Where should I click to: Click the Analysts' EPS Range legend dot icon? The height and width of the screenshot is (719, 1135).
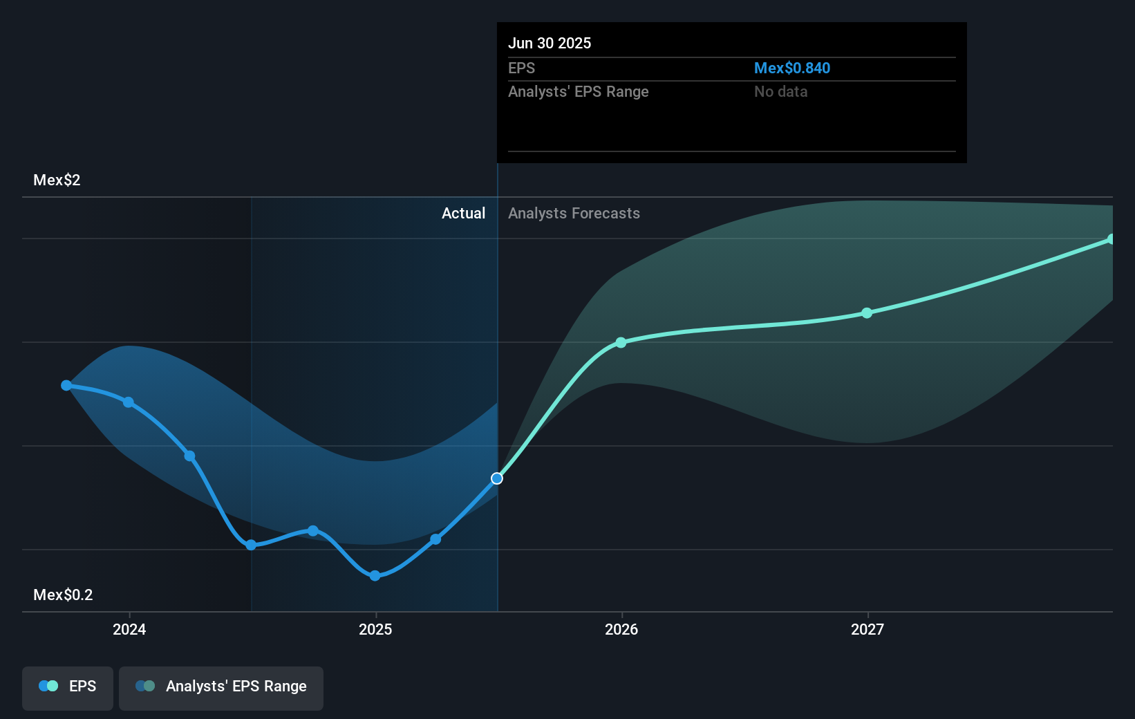pyautogui.click(x=146, y=686)
